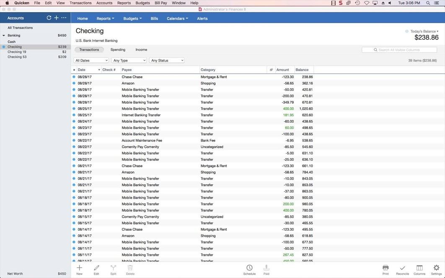Screen dimensions: 445x278
Task: Toggle status dot on Amazon 08/28/17 row
Action: (74, 83)
